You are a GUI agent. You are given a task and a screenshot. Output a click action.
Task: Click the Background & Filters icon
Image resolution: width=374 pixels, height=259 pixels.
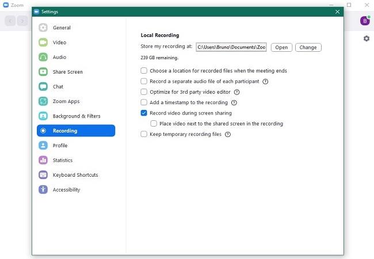coord(43,116)
